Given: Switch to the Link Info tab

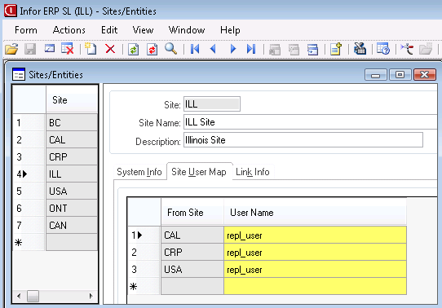Looking at the screenshot, I should click(x=253, y=172).
